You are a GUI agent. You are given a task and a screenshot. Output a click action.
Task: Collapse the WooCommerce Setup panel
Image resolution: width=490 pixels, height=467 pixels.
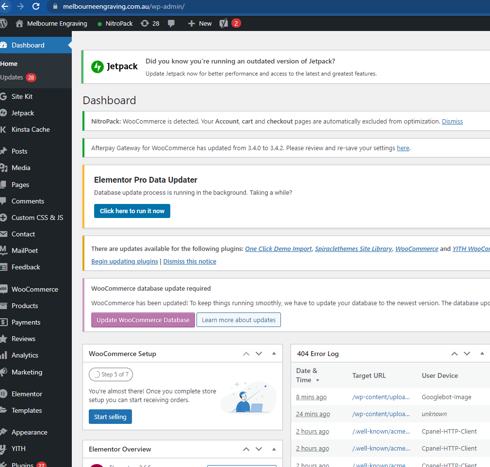(x=274, y=354)
